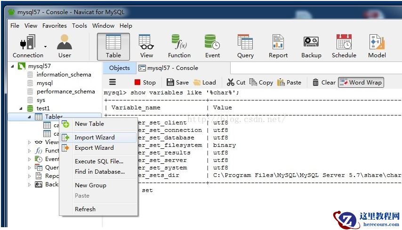Expand the Functions node
Screen dimensions: 402x230
click(x=29, y=151)
